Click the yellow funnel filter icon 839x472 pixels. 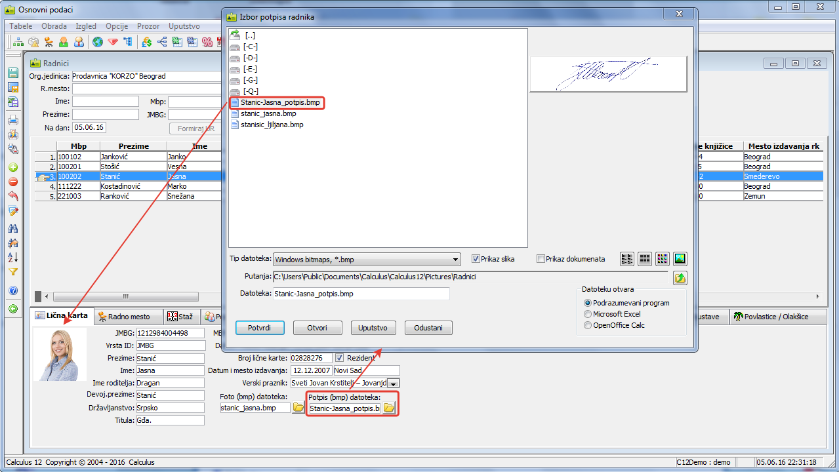pyautogui.click(x=12, y=271)
